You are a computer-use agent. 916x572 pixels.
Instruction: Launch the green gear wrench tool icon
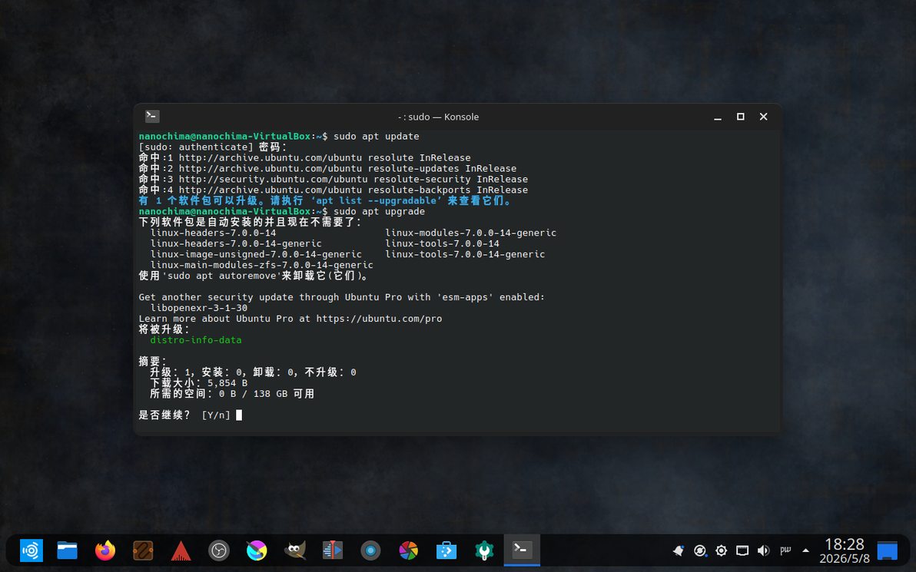coord(484,551)
